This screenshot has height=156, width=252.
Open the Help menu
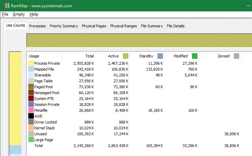(34, 14)
